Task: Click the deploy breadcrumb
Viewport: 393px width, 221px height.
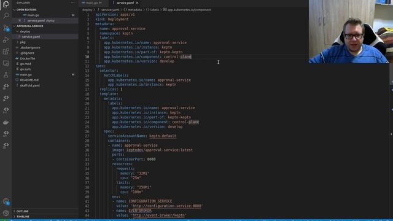Action: [87, 10]
